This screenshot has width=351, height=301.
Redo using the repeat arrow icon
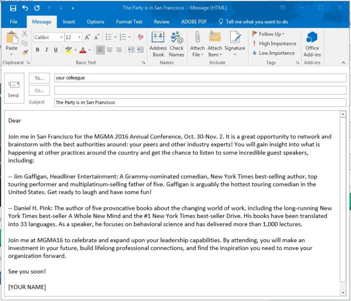pyautogui.click(x=37, y=8)
